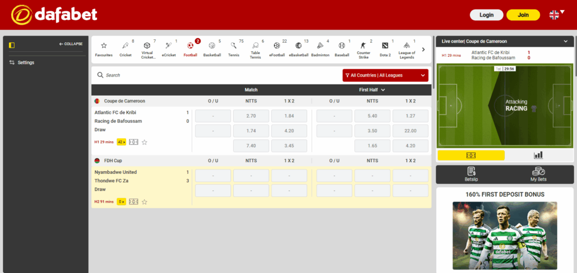
Task: Show pitch view in Live center
Action: [x=471, y=155]
